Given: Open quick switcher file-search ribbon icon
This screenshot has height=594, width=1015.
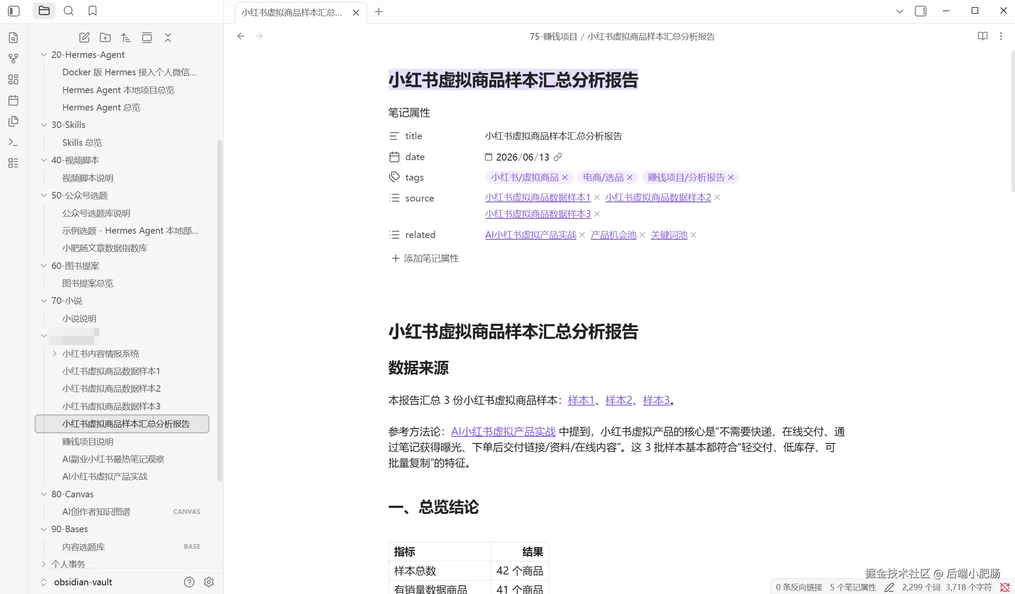Looking at the screenshot, I should tap(14, 37).
